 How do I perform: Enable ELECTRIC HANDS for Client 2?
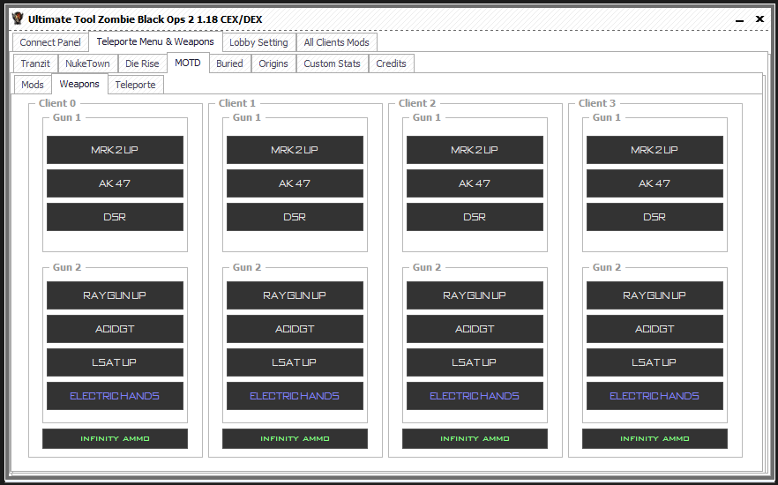(x=475, y=396)
